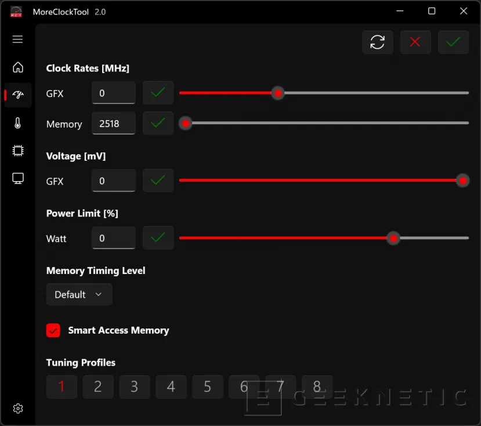This screenshot has width=481, height=426.
Task: Open the Memory Timing Level dropdown
Action: pyautogui.click(x=79, y=294)
